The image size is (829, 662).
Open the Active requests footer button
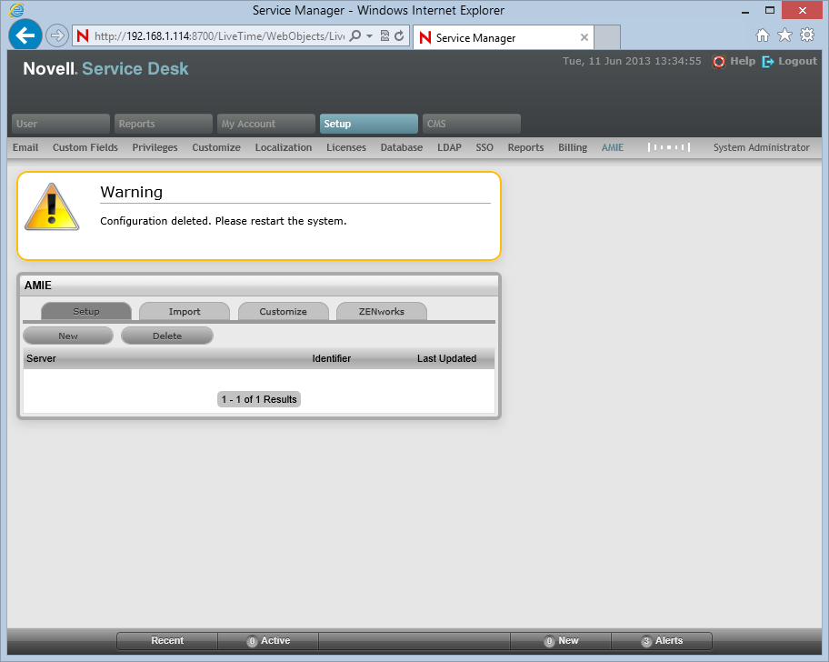pos(268,640)
